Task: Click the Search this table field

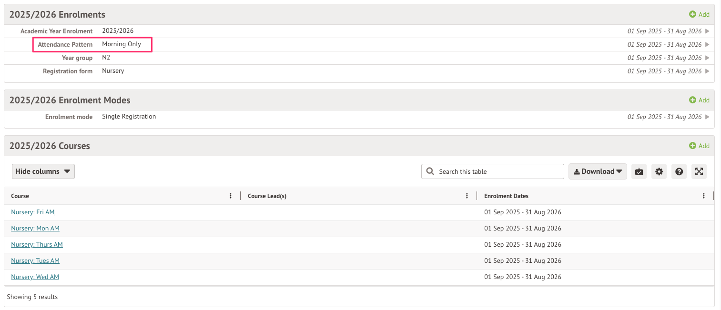Action: [x=498, y=171]
